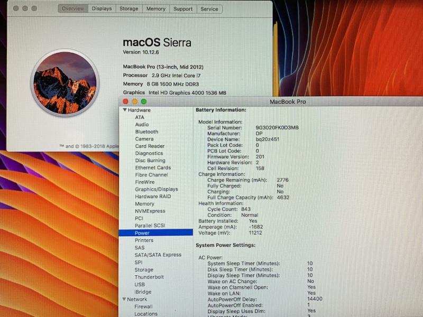Screen dimensions: 423x317
Task: Click the macOS Sierra mountain icon
Action: click(x=65, y=83)
